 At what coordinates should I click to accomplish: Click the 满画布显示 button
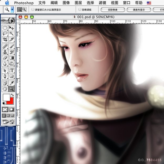[139, 10]
